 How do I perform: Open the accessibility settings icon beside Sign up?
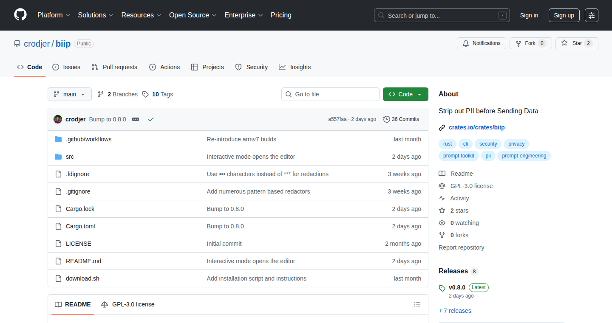click(x=592, y=15)
